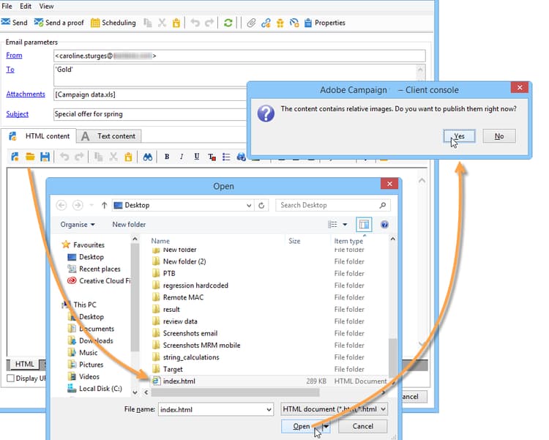Image resolution: width=549 pixels, height=440 pixels.
Task: Click the green Refresh icon
Action: coord(228,23)
